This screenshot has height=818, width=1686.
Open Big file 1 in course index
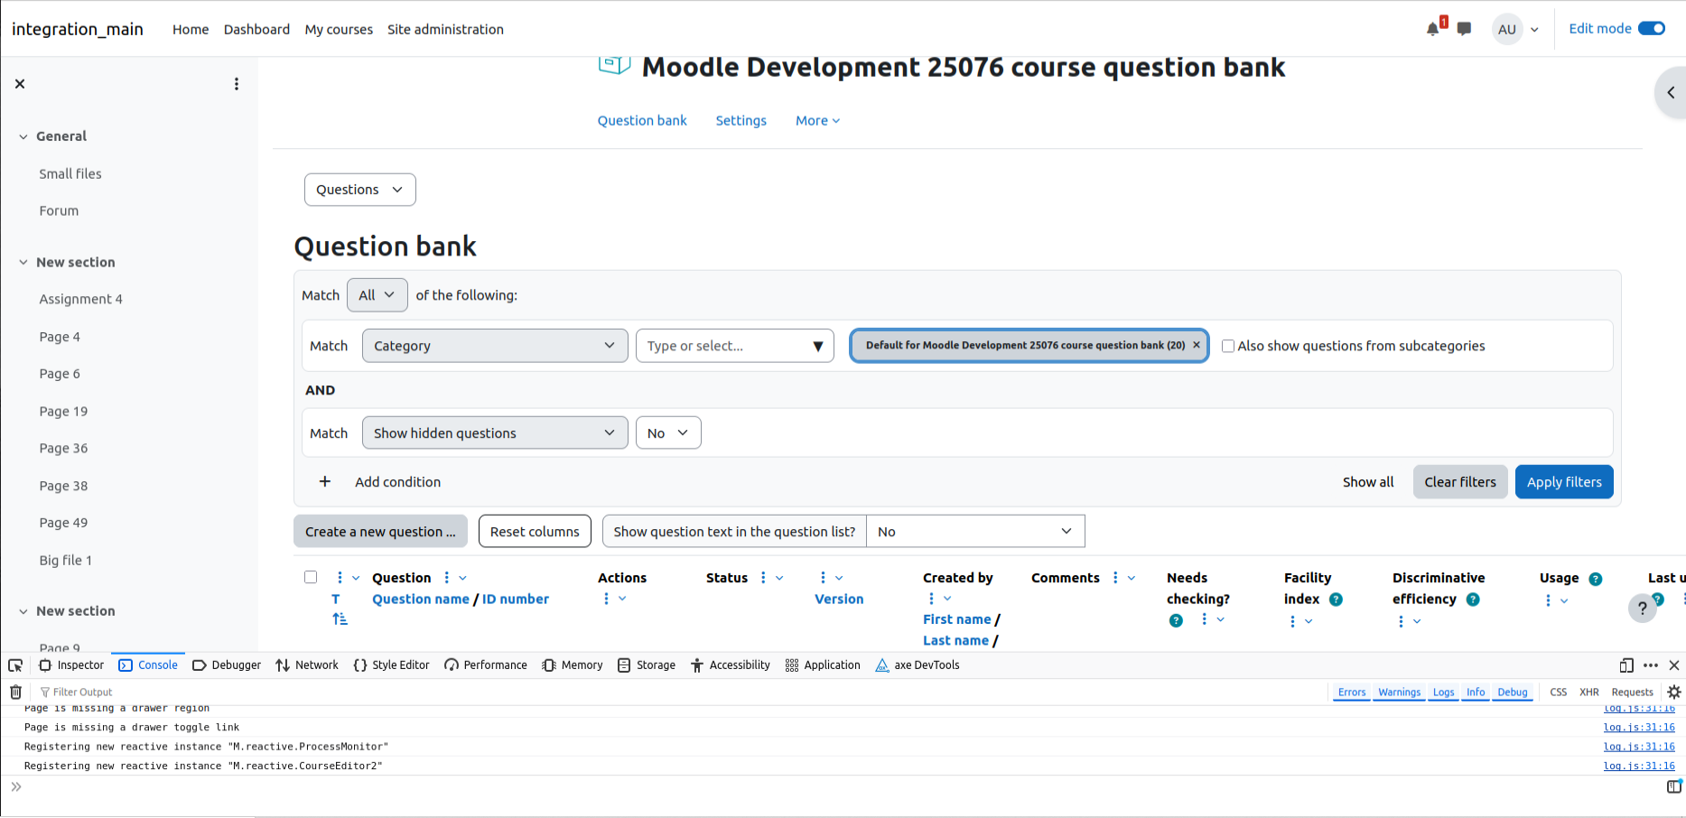[65, 560]
